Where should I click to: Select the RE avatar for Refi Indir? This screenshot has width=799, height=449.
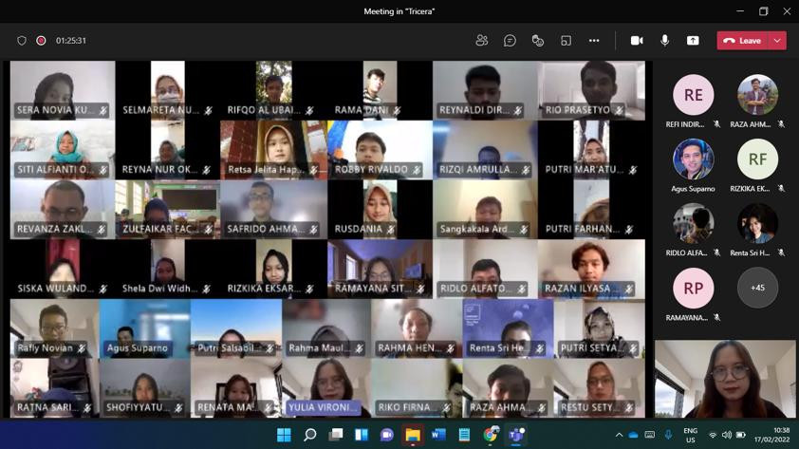point(694,95)
